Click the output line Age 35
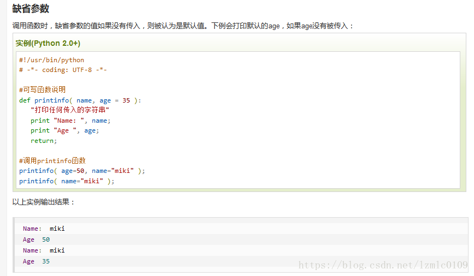This screenshot has width=474, height=276. (36, 261)
